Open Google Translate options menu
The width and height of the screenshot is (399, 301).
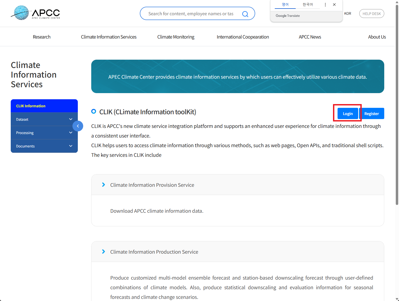[325, 5]
